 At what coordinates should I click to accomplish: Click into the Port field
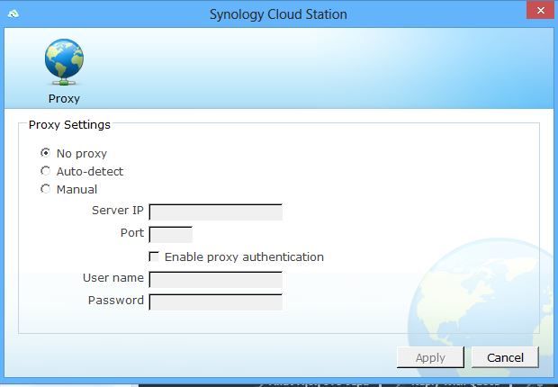tap(170, 235)
